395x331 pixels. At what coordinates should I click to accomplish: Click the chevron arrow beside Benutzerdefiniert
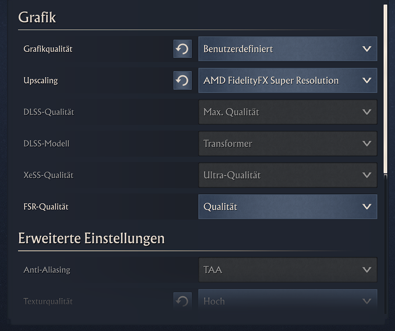367,49
